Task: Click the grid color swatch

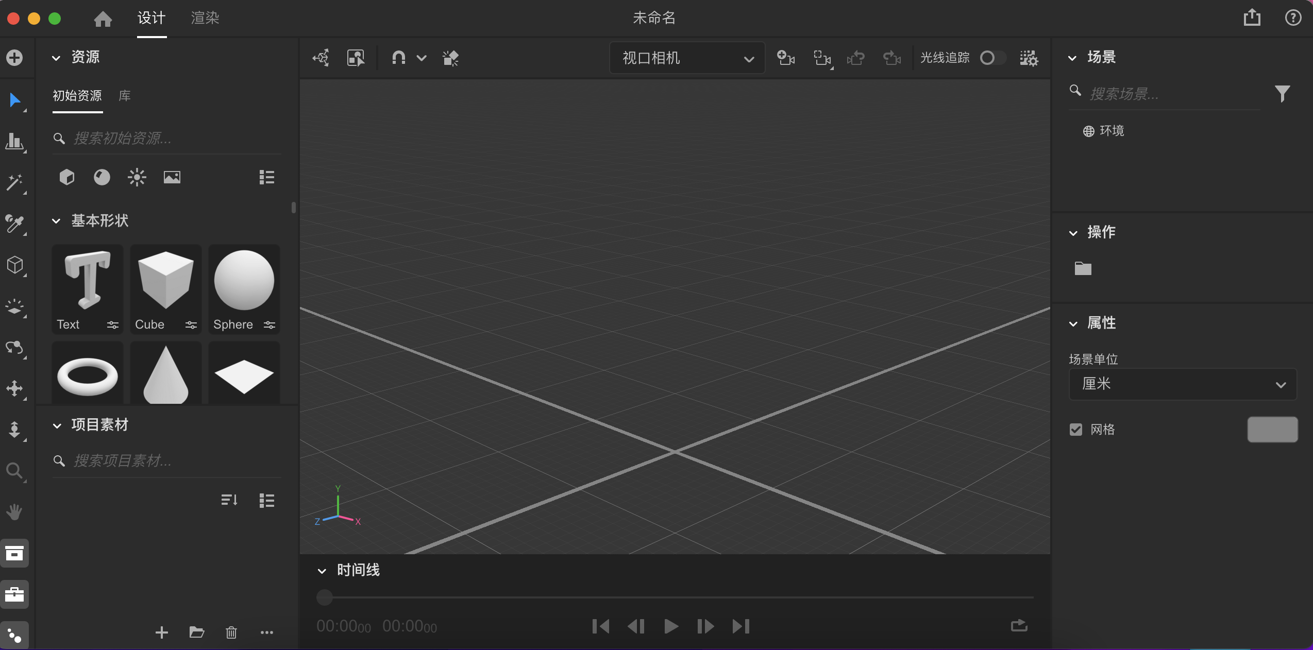Action: pos(1272,430)
